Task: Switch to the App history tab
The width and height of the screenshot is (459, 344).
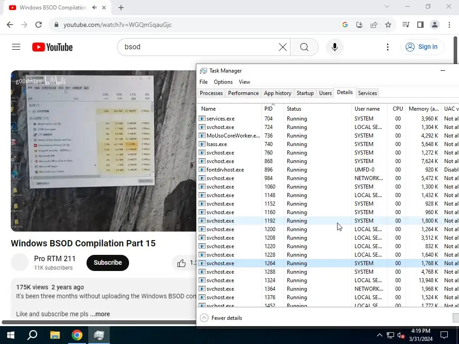Action: 277,93
